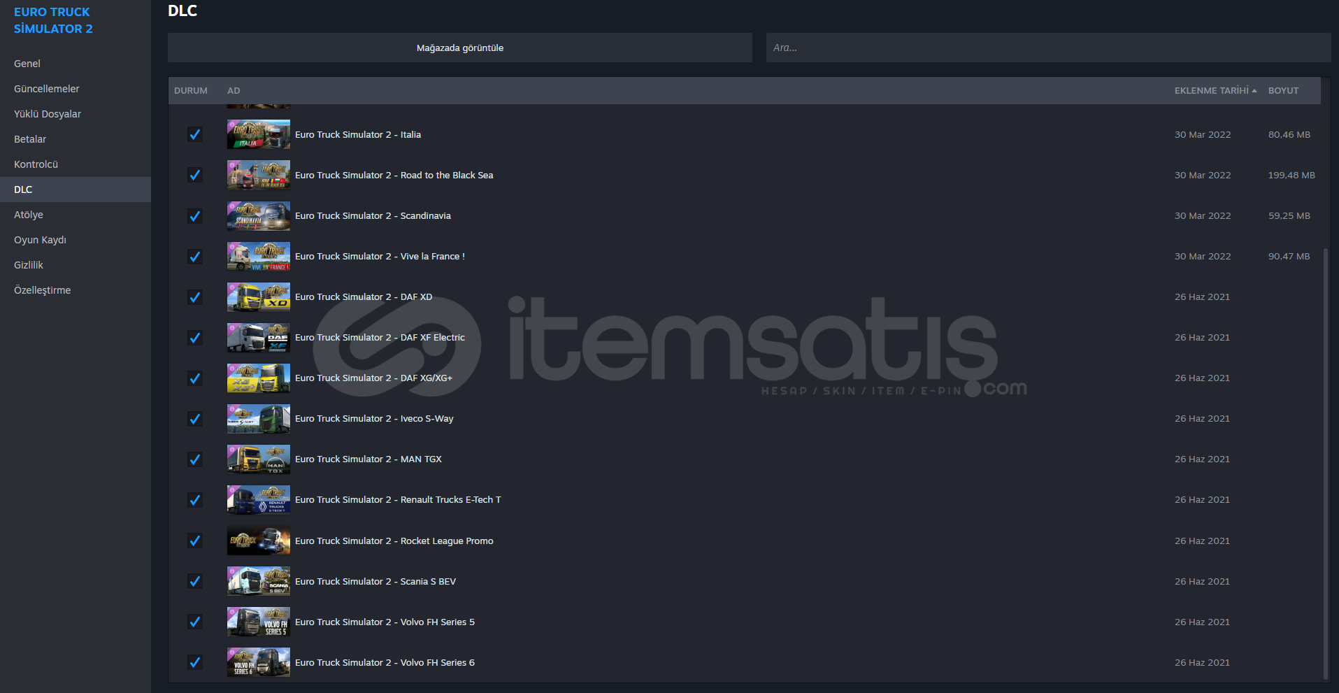The height and width of the screenshot is (693, 1339).
Task: Select Rocket League Promo DLC name
Action: click(394, 541)
